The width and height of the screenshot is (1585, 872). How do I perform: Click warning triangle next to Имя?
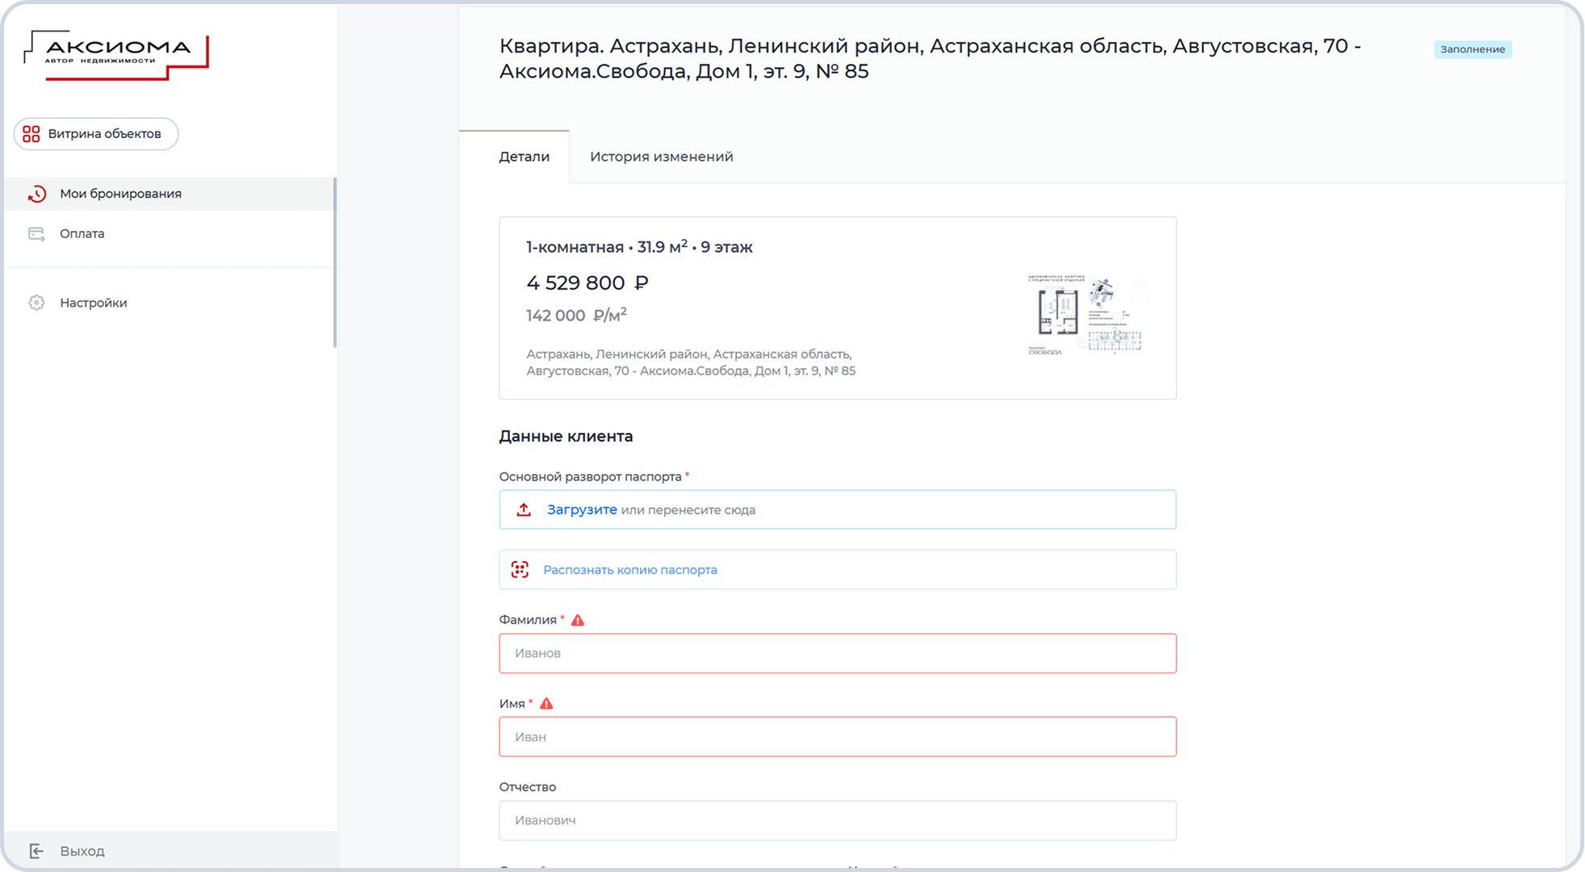pos(546,703)
